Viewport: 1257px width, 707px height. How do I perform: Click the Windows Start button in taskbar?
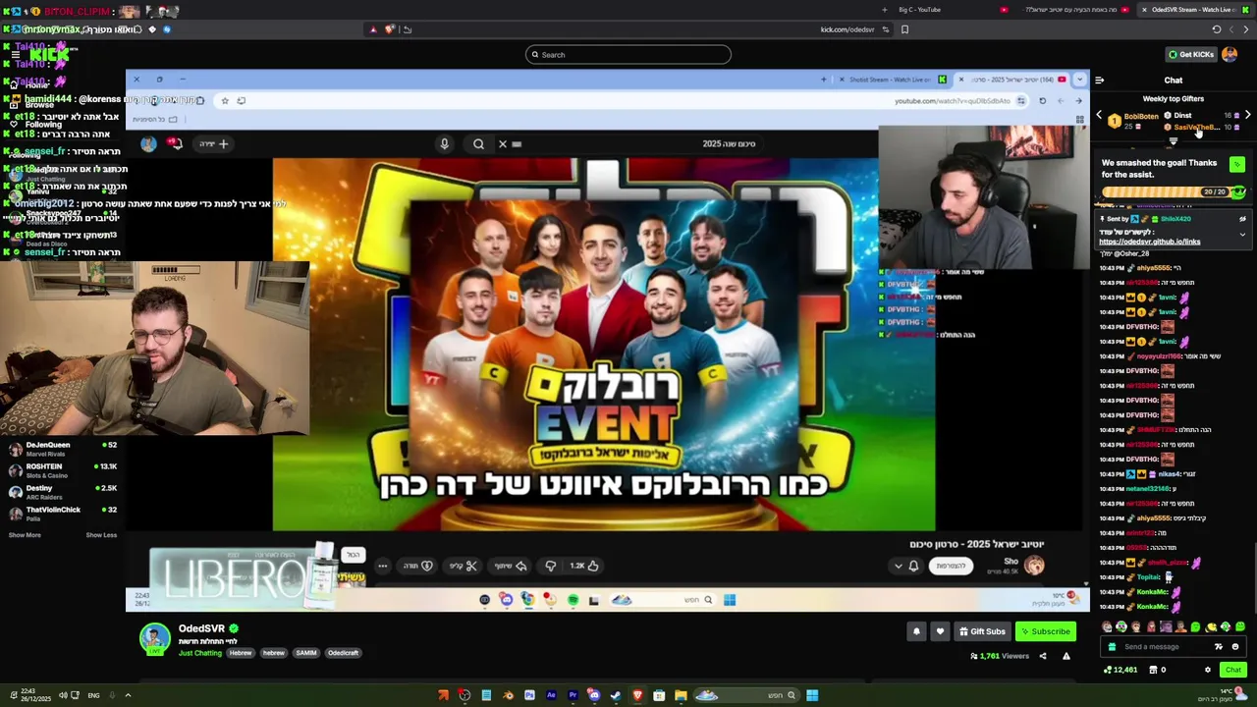pos(812,695)
